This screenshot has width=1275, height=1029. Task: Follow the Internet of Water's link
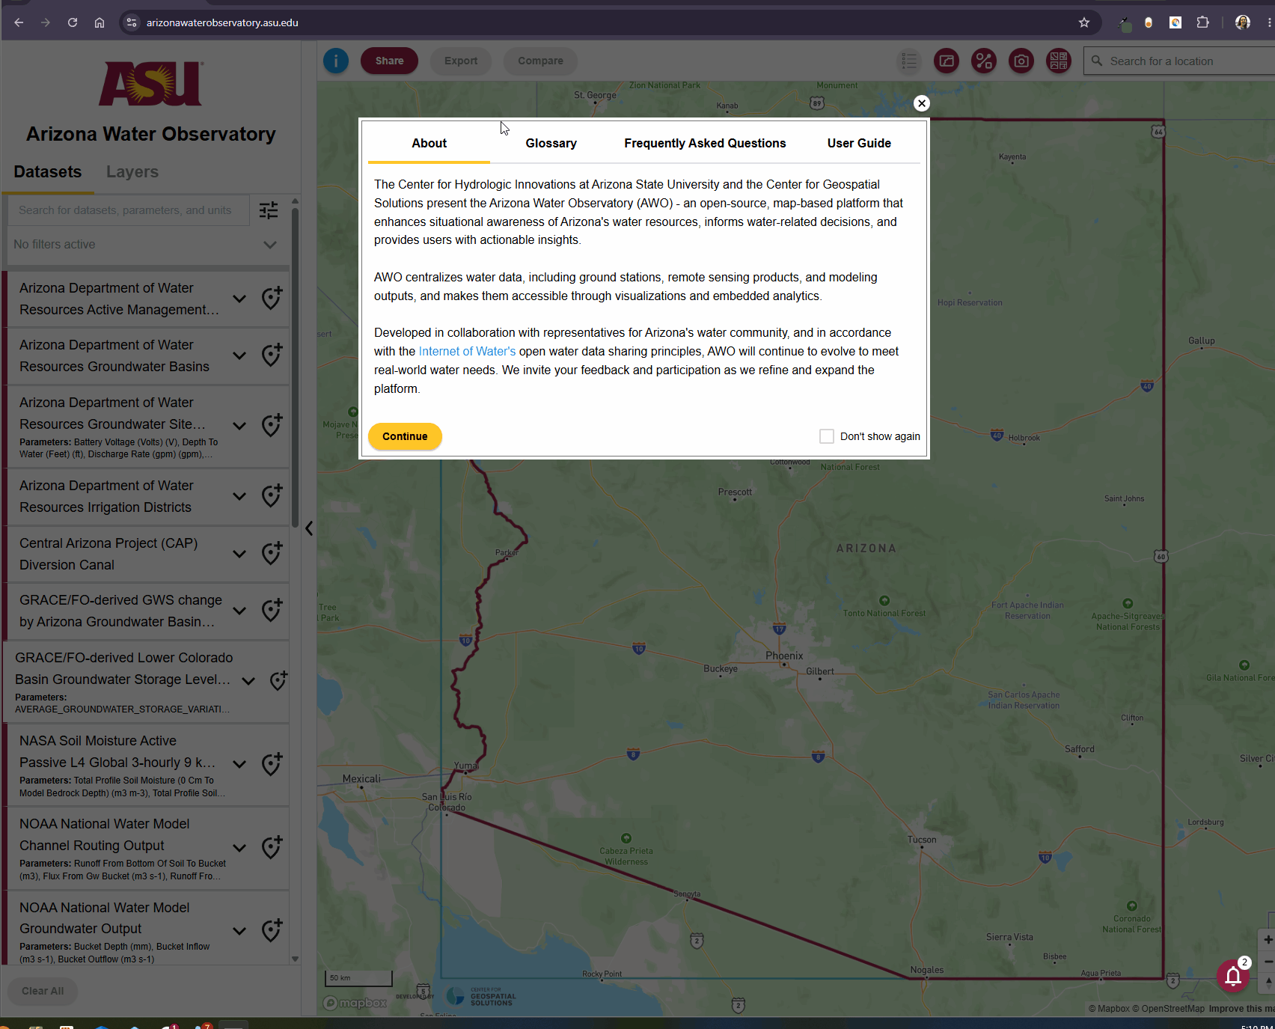click(x=467, y=352)
